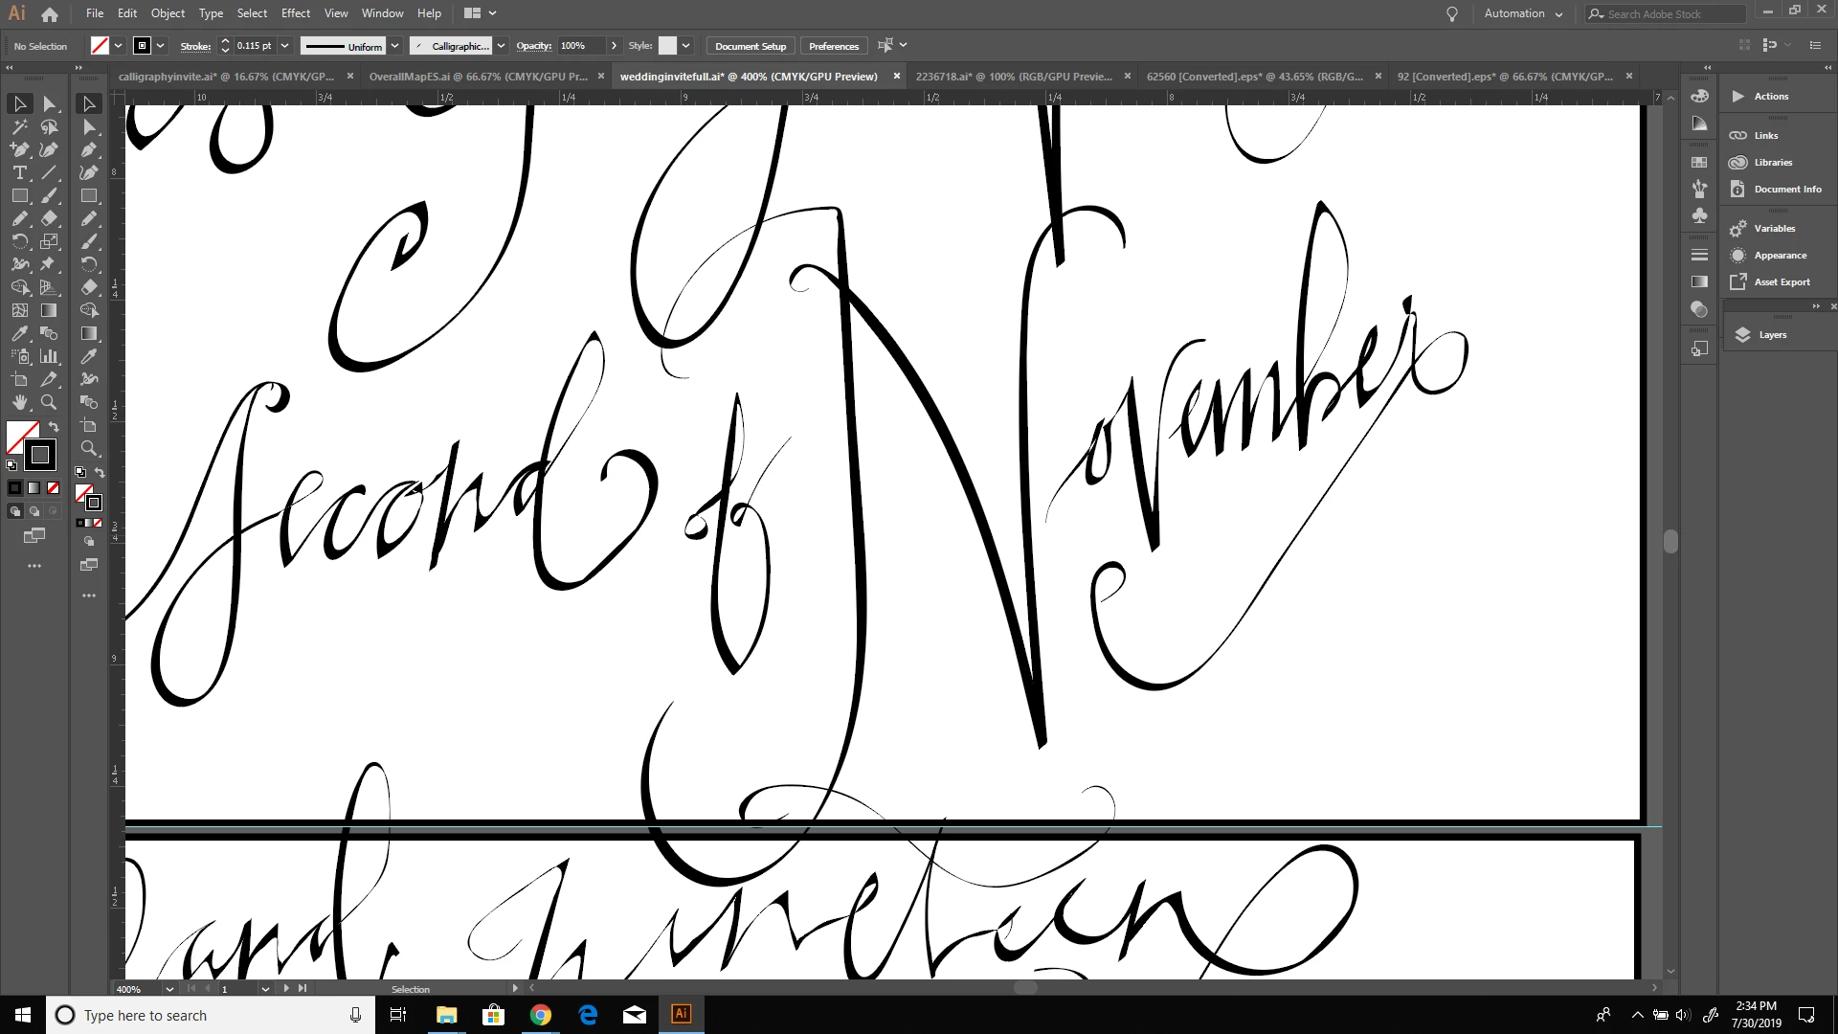Open the Symbols panel icon
1838x1034 pixels.
(1699, 215)
